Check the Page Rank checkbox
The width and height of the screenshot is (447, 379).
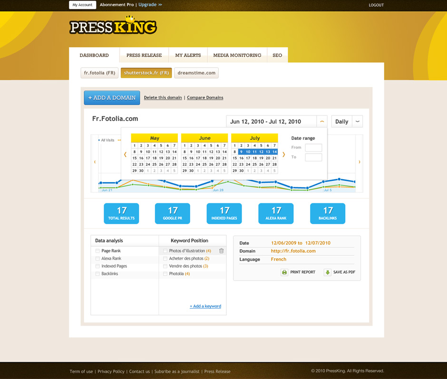[x=97, y=251]
